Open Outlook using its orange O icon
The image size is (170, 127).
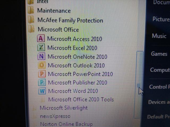pyautogui.click(x=42, y=65)
